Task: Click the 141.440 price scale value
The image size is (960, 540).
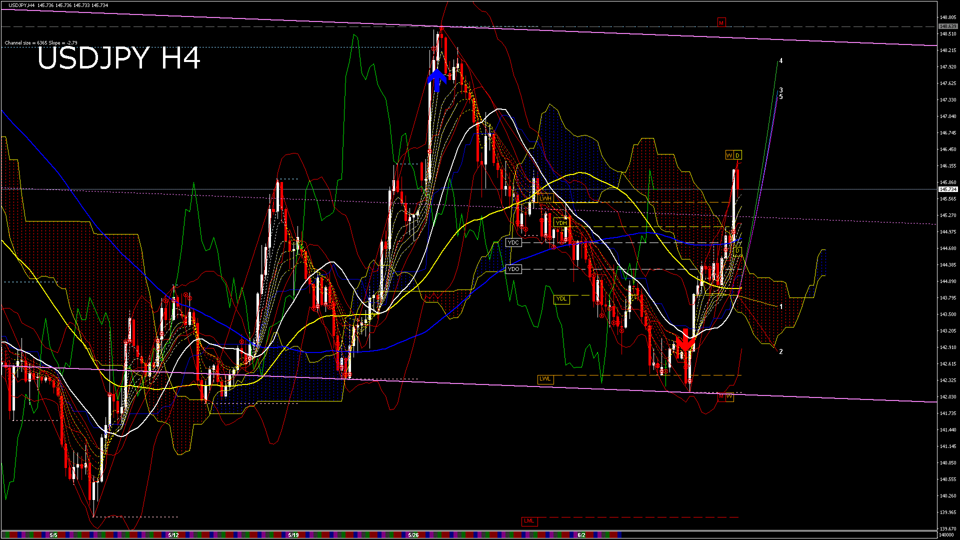Action: pyautogui.click(x=948, y=430)
